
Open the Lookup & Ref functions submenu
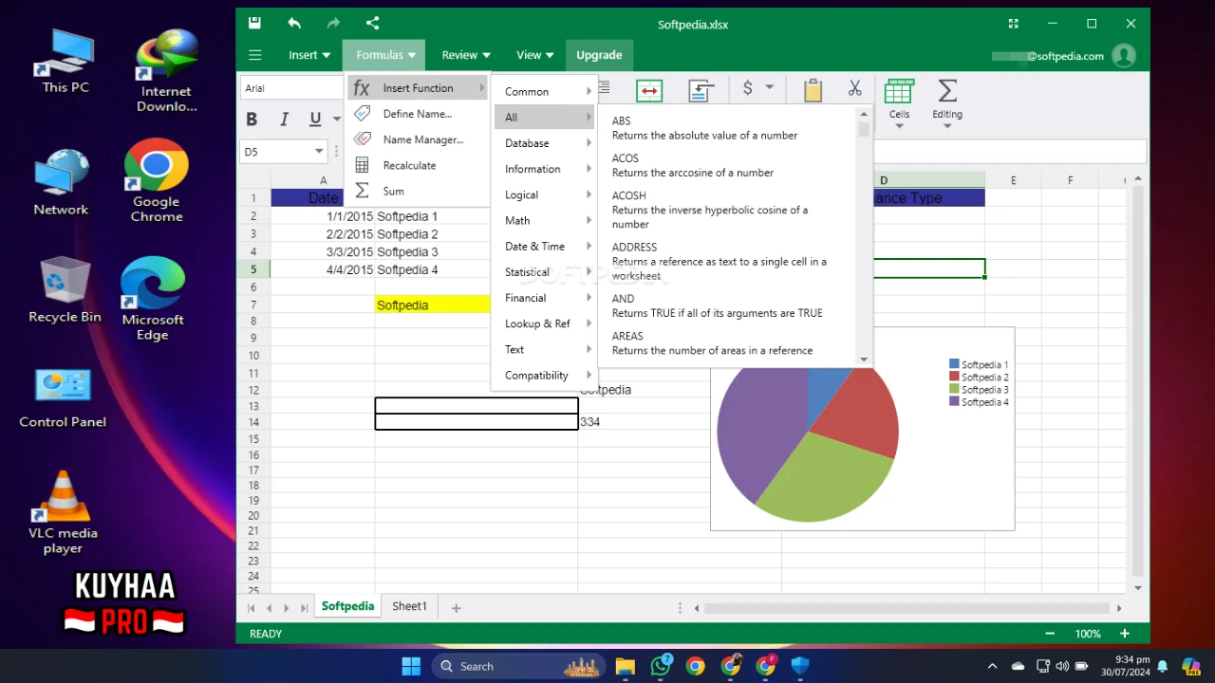pyautogui.click(x=545, y=323)
